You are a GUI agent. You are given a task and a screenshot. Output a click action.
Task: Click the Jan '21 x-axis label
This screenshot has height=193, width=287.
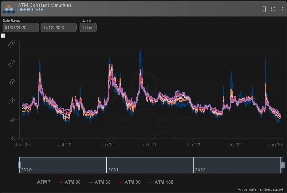point(108,145)
